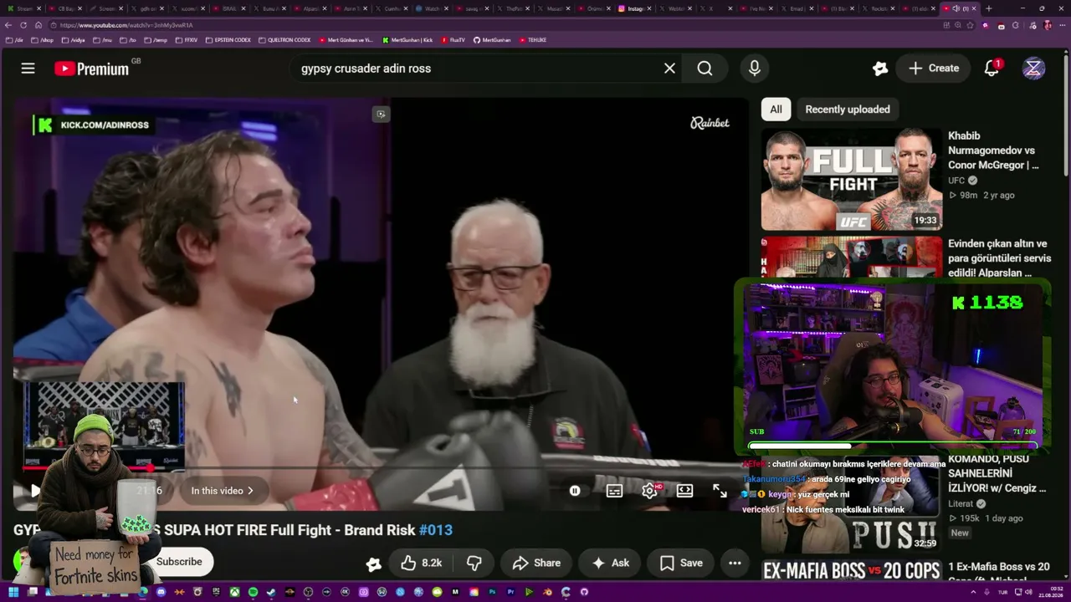This screenshot has height=602, width=1071.
Task: Open Khabib vs Conor McGregor video thumbnail
Action: [x=852, y=179]
